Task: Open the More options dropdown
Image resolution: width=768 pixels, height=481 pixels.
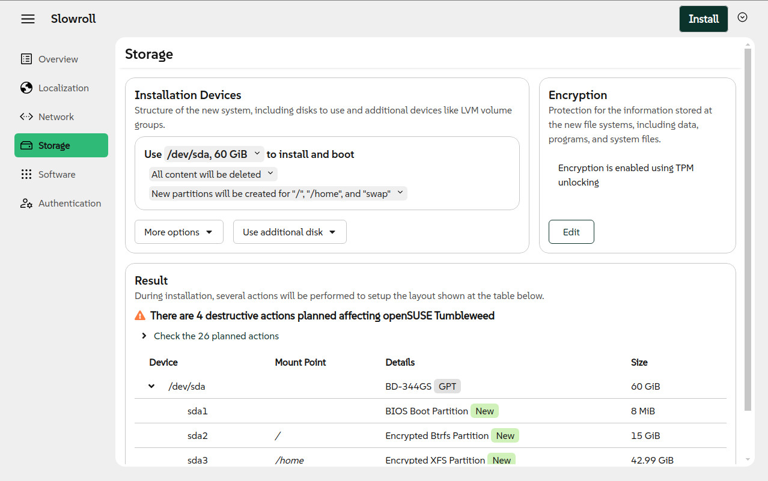Action: pos(179,232)
